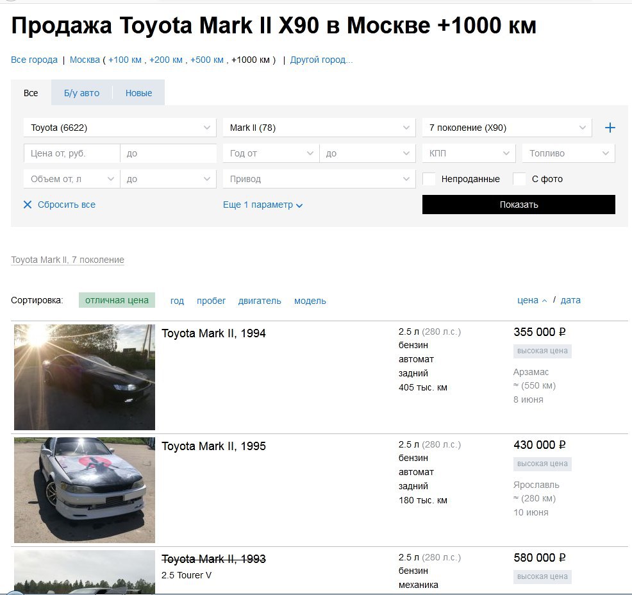The image size is (632, 595).
Task: Open the 1993 Mark II photo thumbnail
Action: 85,572
